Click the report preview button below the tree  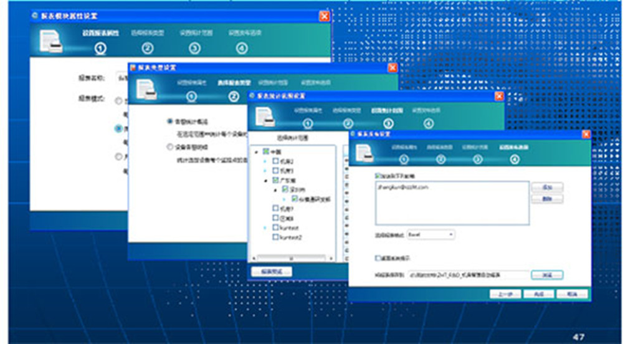point(271,272)
